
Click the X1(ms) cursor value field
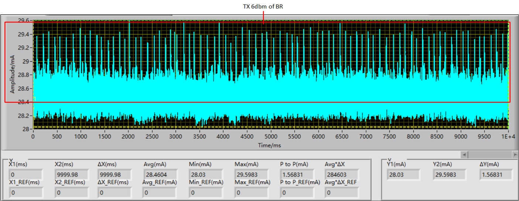tap(25, 174)
